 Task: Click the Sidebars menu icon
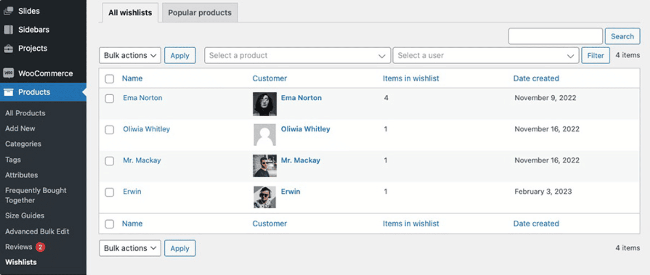point(8,29)
